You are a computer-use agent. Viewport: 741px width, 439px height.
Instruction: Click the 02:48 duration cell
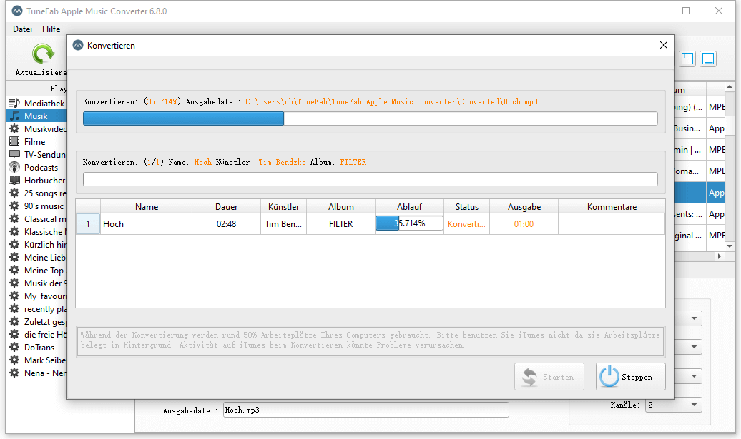[226, 224]
